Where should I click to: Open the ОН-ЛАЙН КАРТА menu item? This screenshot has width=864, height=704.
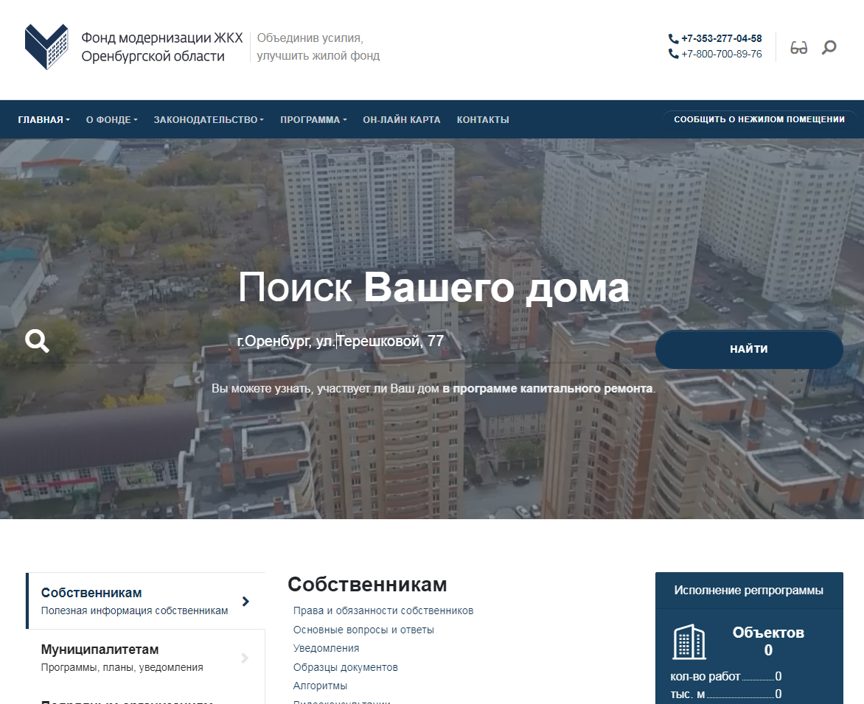coord(402,119)
